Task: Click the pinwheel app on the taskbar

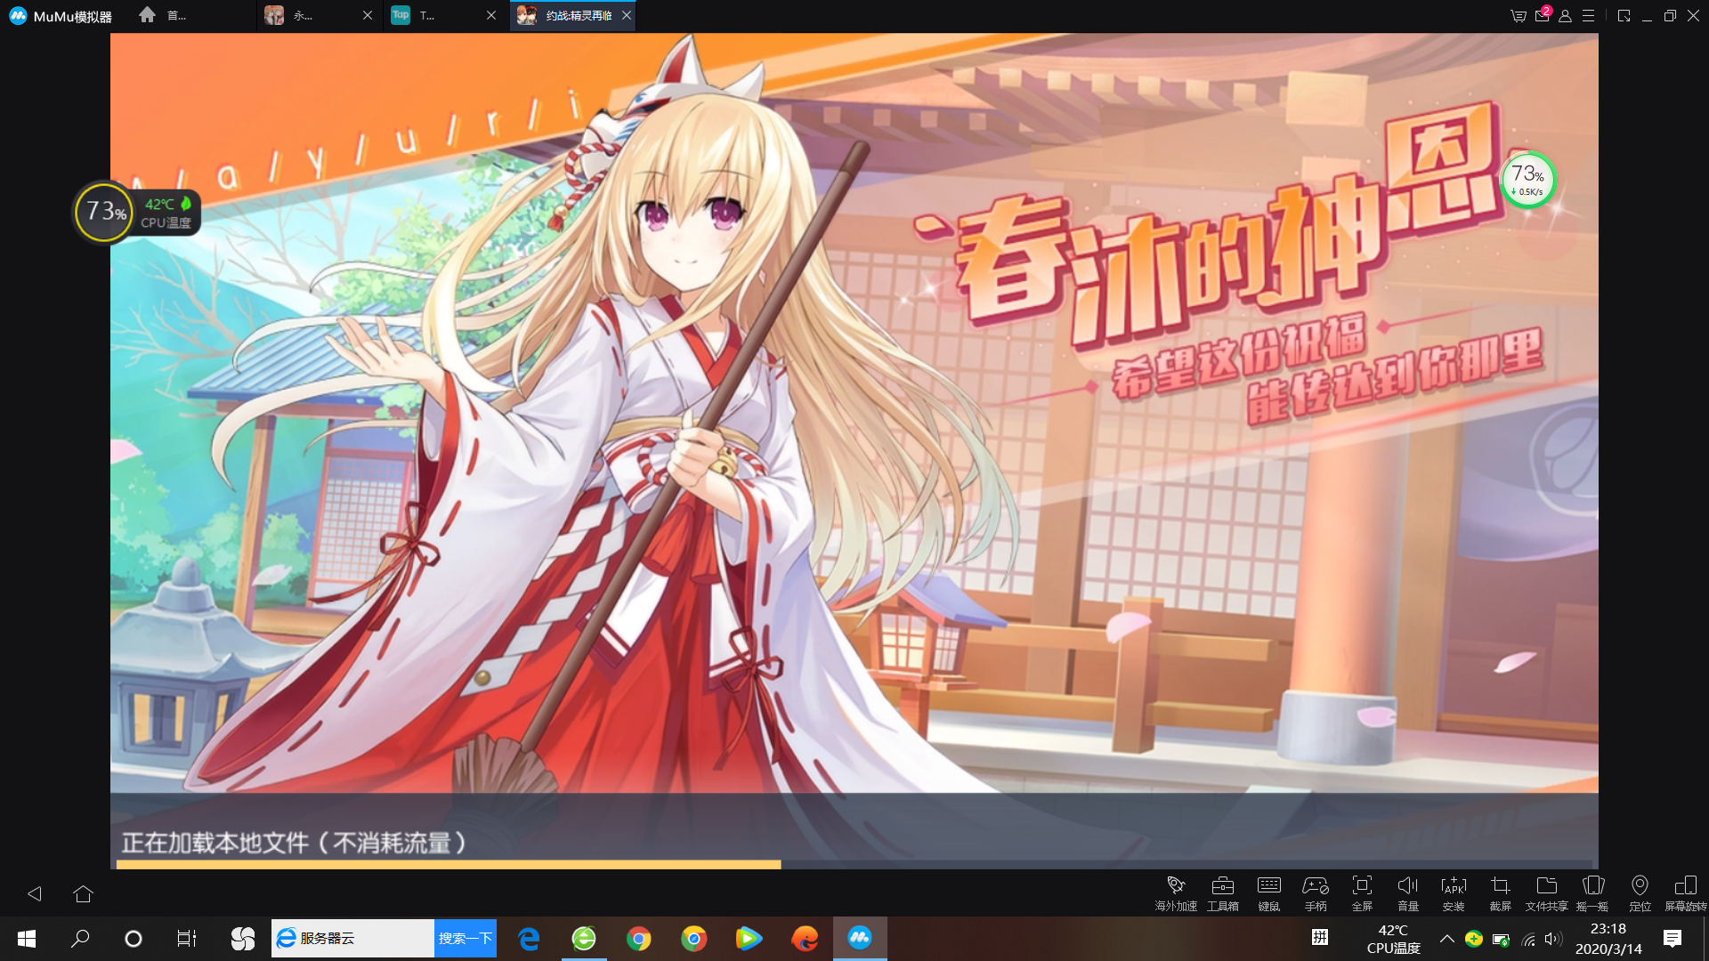Action: [x=242, y=938]
